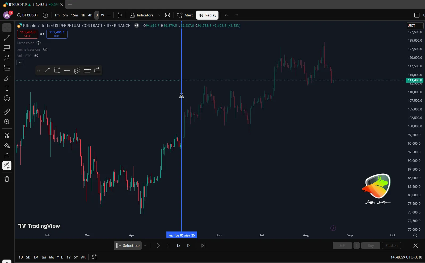The width and height of the screenshot is (425, 263).
Task: Select the trend line drawing tool
Action: pyautogui.click(x=7, y=38)
